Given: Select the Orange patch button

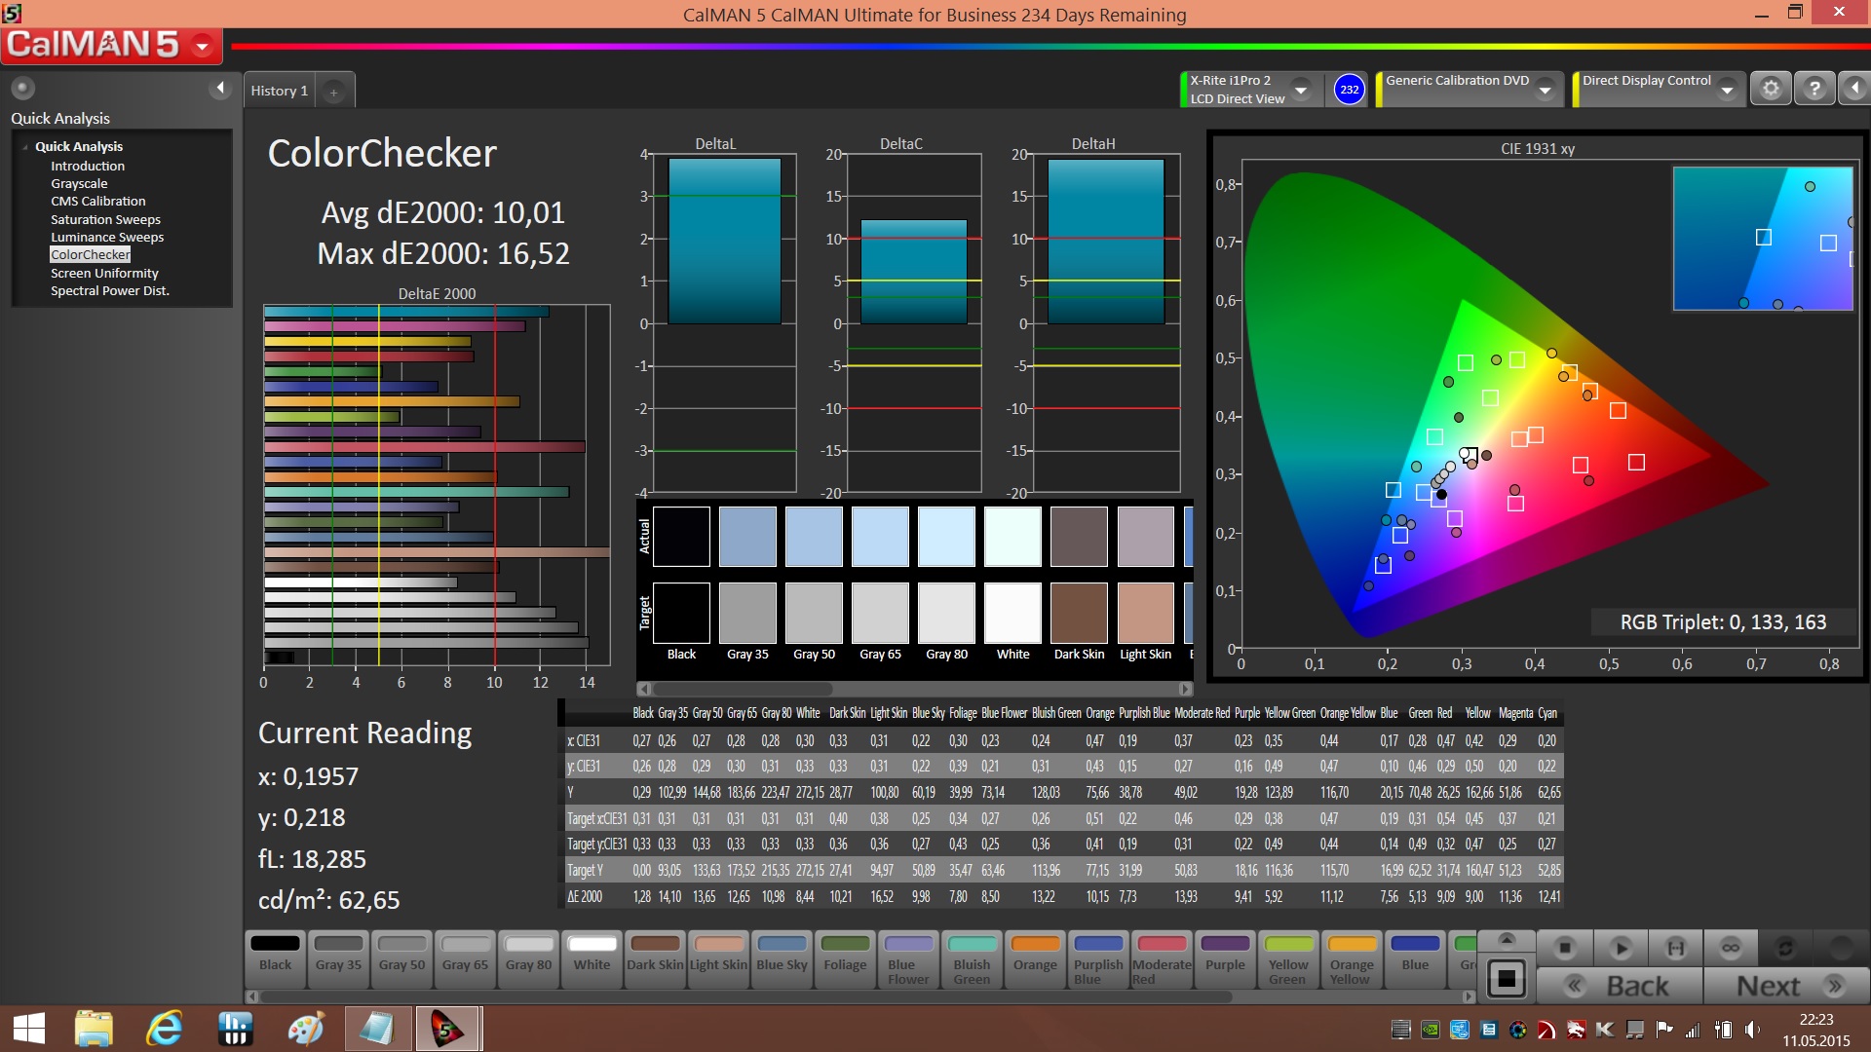Looking at the screenshot, I should (1035, 960).
